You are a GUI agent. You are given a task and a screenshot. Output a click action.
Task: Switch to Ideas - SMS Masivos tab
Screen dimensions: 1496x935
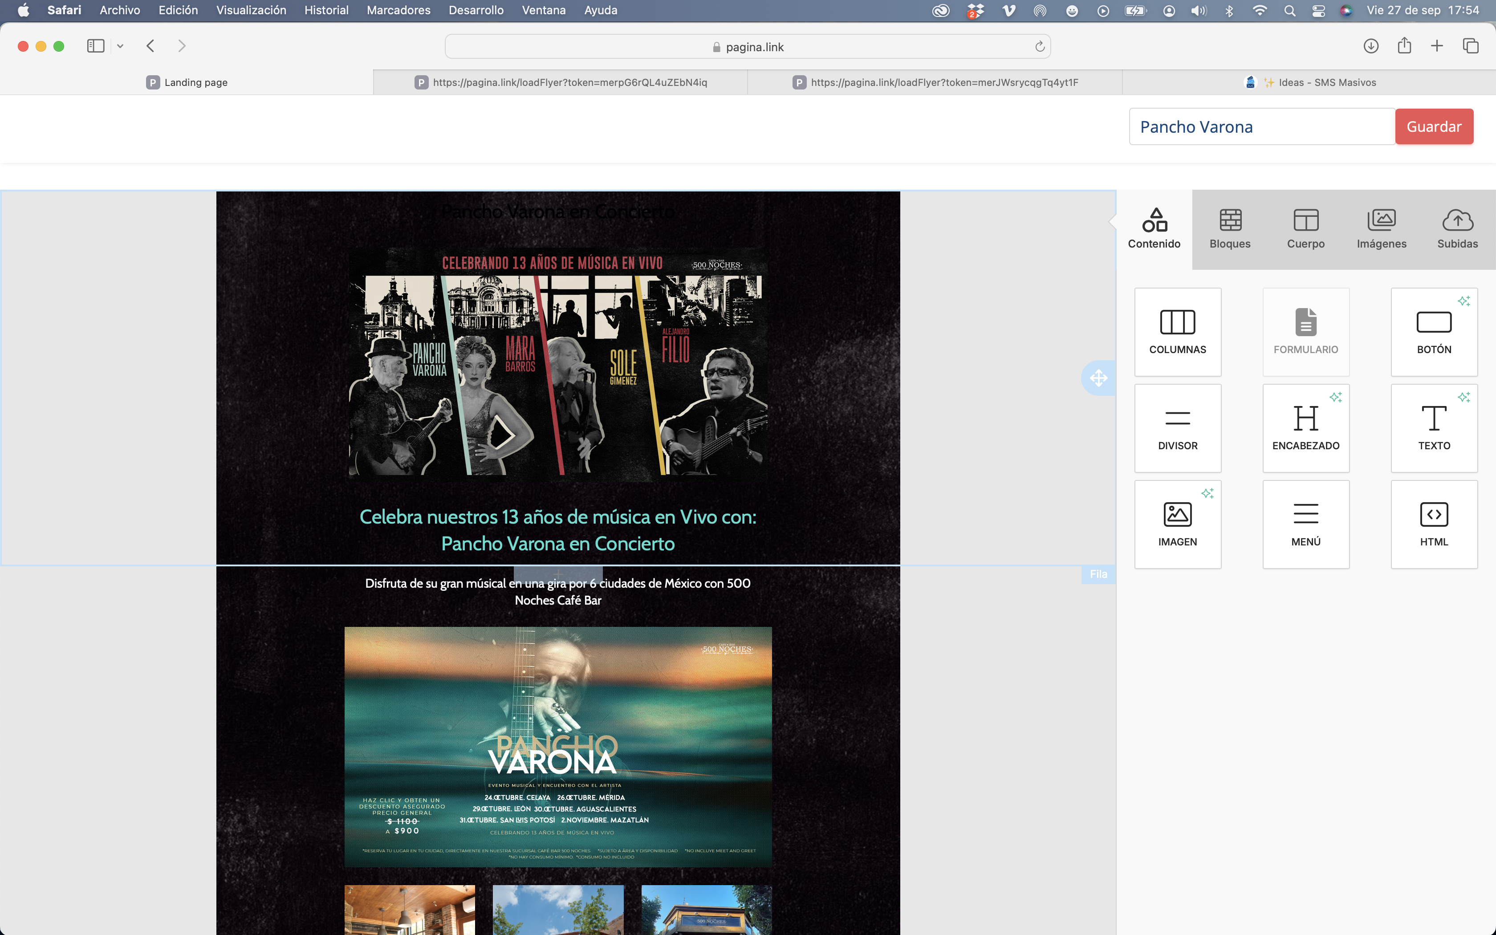(x=1309, y=82)
